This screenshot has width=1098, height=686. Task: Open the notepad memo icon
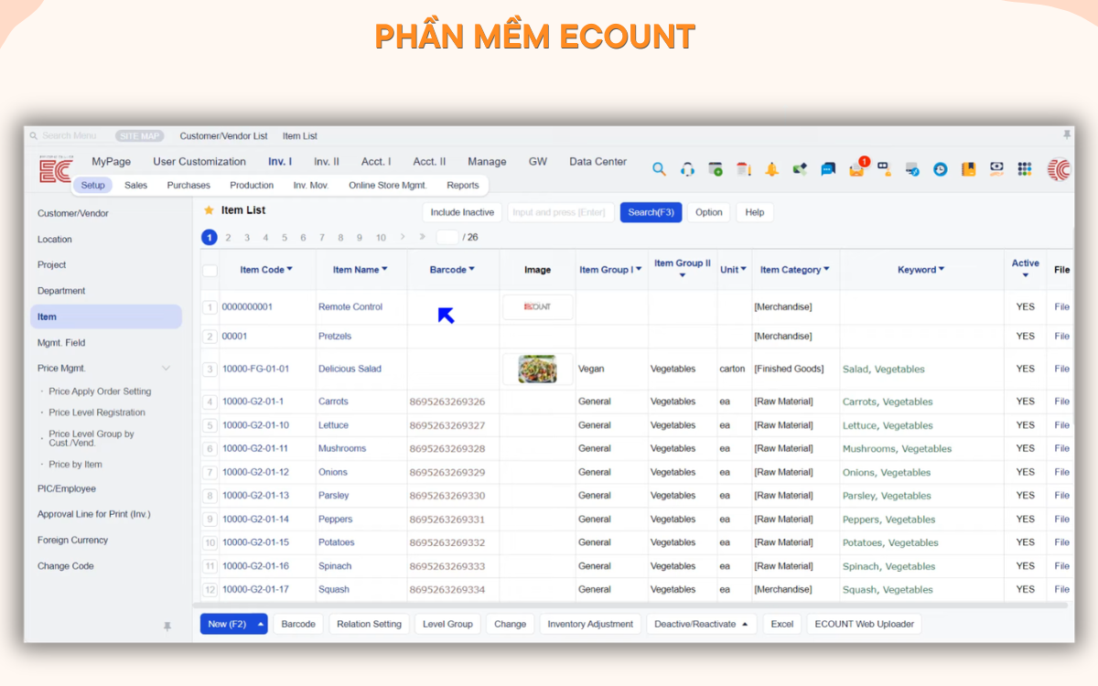click(x=744, y=169)
